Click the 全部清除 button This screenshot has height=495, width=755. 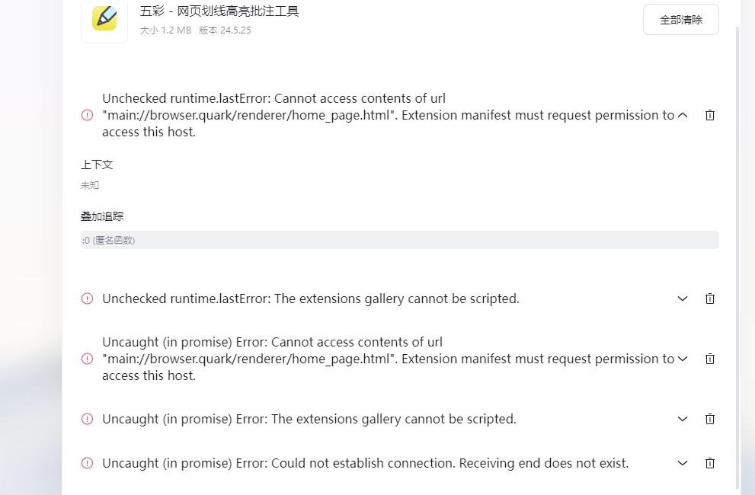pos(680,20)
